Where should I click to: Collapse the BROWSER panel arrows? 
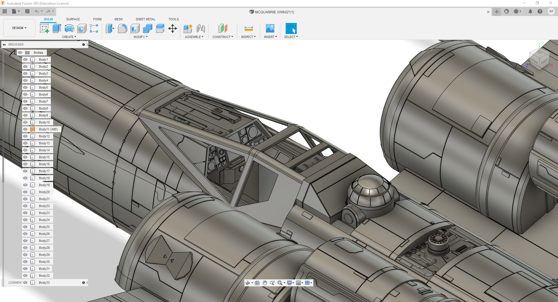(4, 44)
